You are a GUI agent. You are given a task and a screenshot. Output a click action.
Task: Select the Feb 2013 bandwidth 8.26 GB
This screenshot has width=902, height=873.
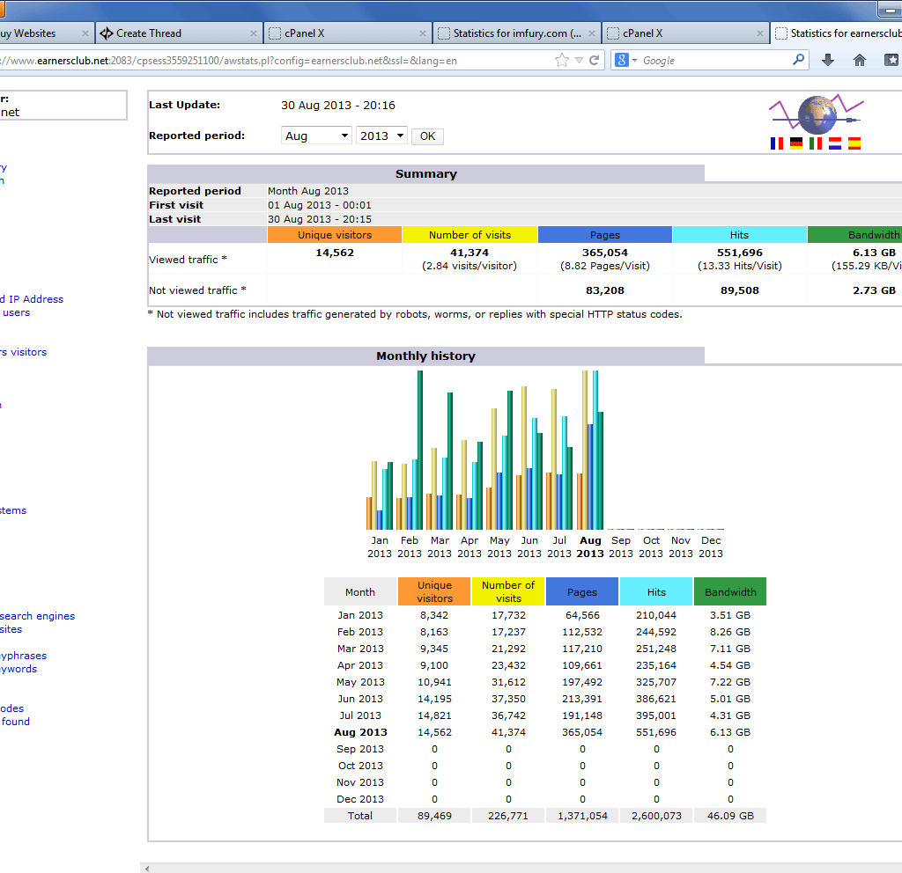[x=730, y=632]
